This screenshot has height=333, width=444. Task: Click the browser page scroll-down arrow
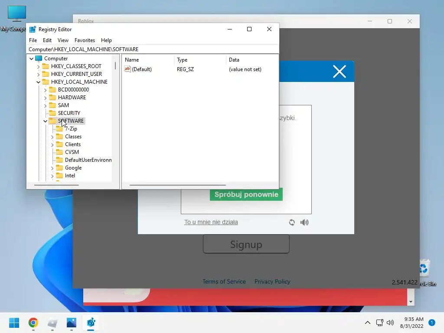(x=411, y=302)
